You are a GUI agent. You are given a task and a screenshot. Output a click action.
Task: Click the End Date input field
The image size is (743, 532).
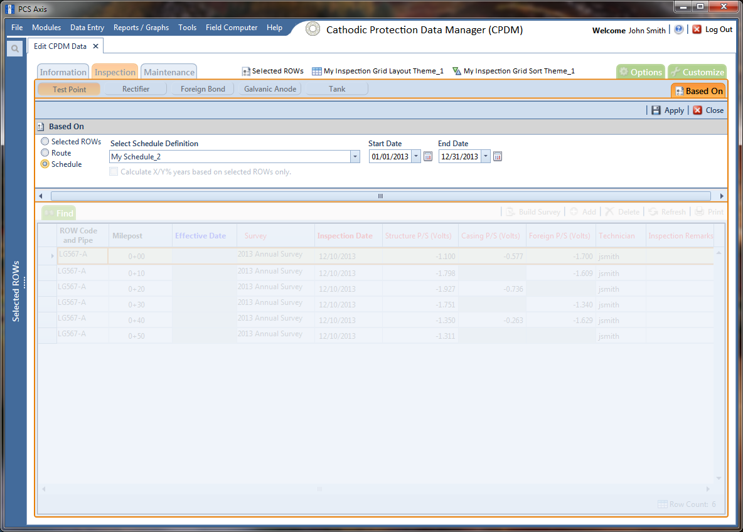pyautogui.click(x=459, y=156)
